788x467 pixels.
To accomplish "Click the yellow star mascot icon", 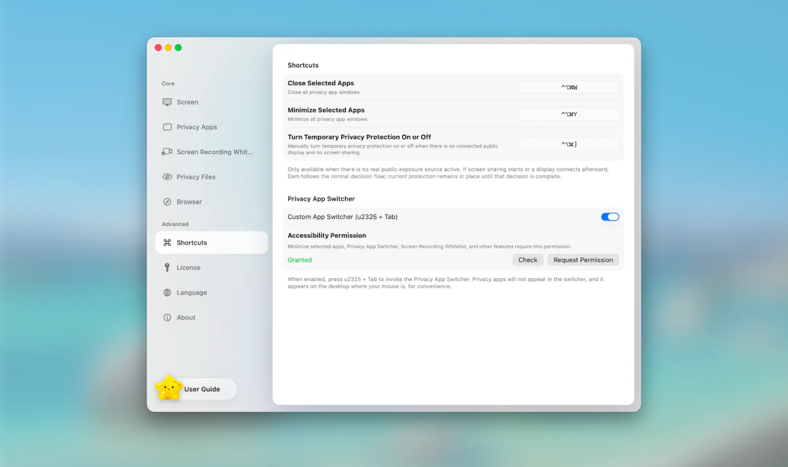I will (168, 388).
